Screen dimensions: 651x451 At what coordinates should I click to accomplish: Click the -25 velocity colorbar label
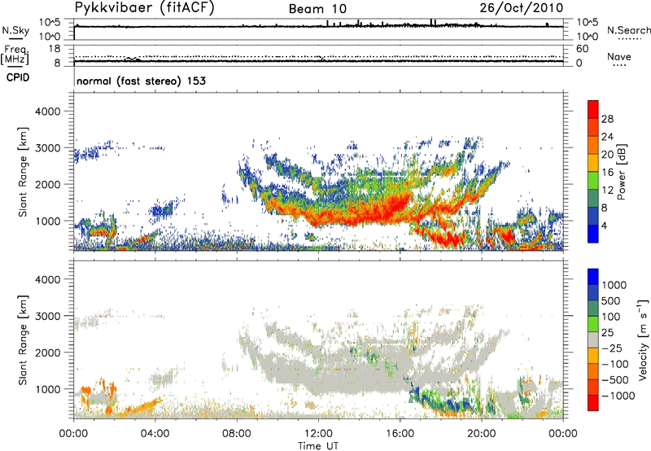pyautogui.click(x=612, y=348)
